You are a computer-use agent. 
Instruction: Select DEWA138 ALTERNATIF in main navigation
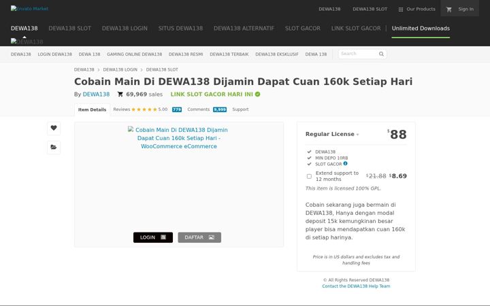tap(244, 28)
